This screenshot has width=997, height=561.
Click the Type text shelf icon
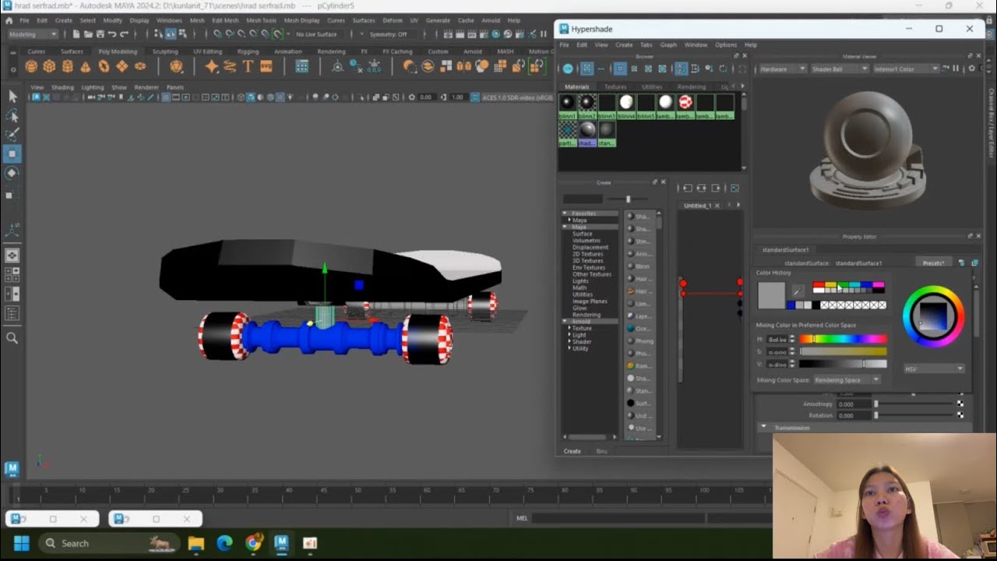[248, 66]
